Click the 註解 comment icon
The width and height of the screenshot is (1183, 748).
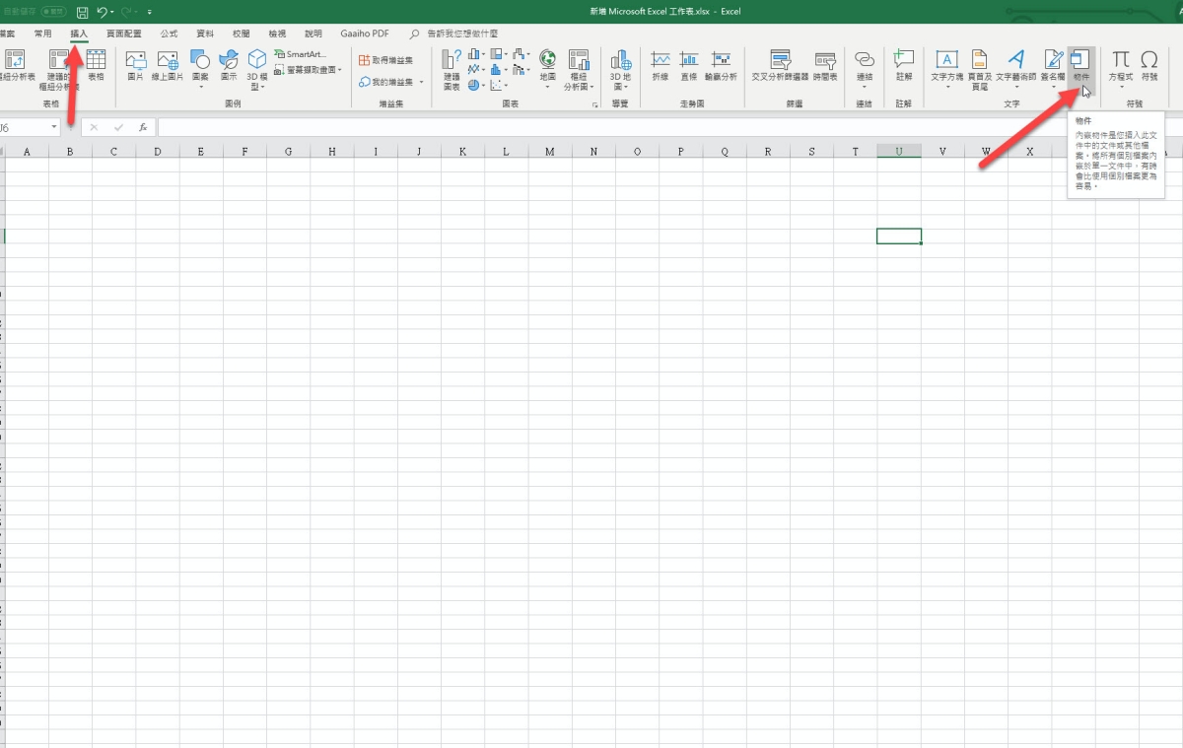[x=903, y=63]
